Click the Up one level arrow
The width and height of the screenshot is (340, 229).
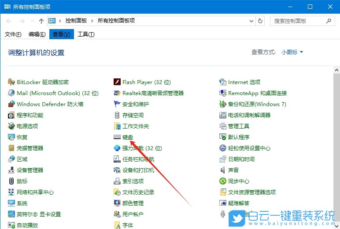[41, 21]
